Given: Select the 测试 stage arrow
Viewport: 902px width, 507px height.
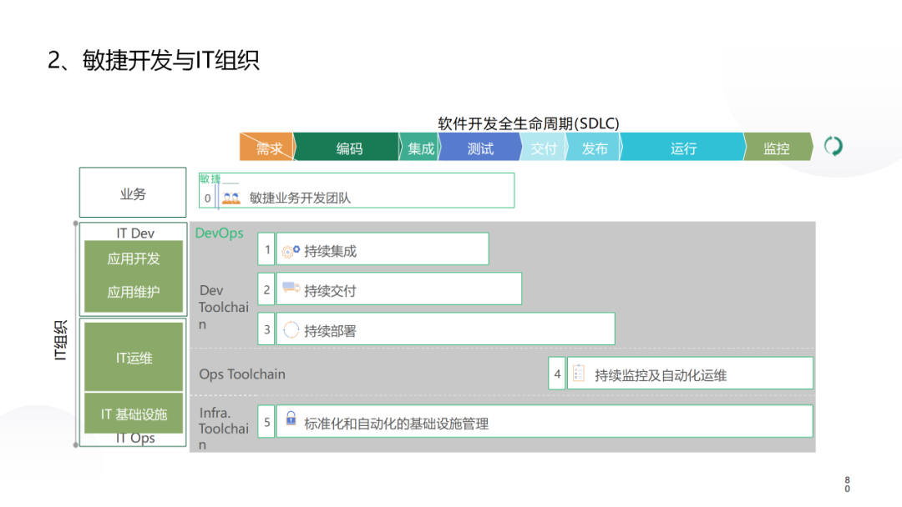Looking at the screenshot, I should pos(479,147).
